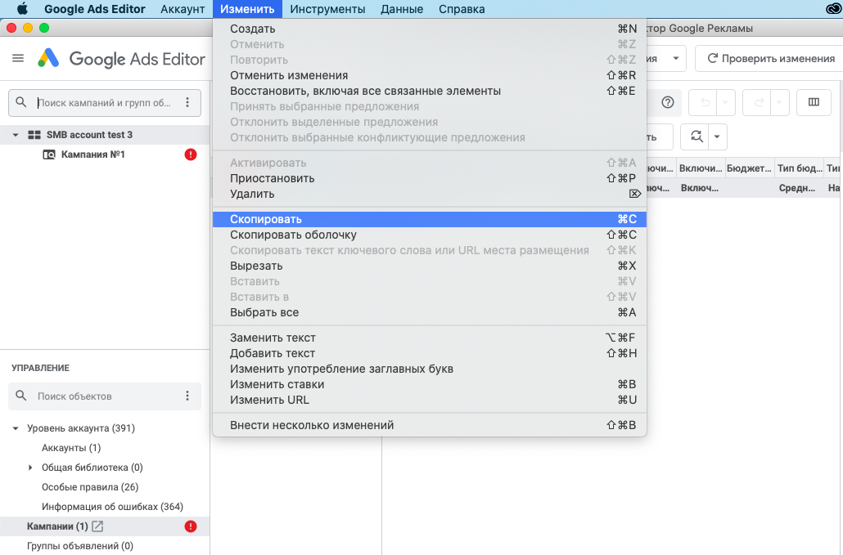The height and width of the screenshot is (555, 843).
Task: Select Отменить изменения menu item
Action: 430,75
